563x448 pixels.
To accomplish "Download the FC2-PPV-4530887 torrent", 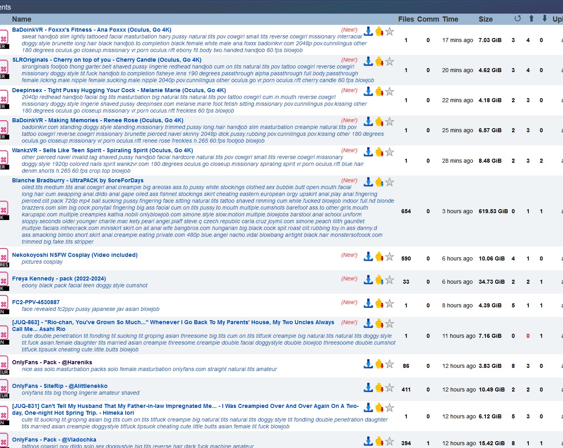I will [x=368, y=304].
